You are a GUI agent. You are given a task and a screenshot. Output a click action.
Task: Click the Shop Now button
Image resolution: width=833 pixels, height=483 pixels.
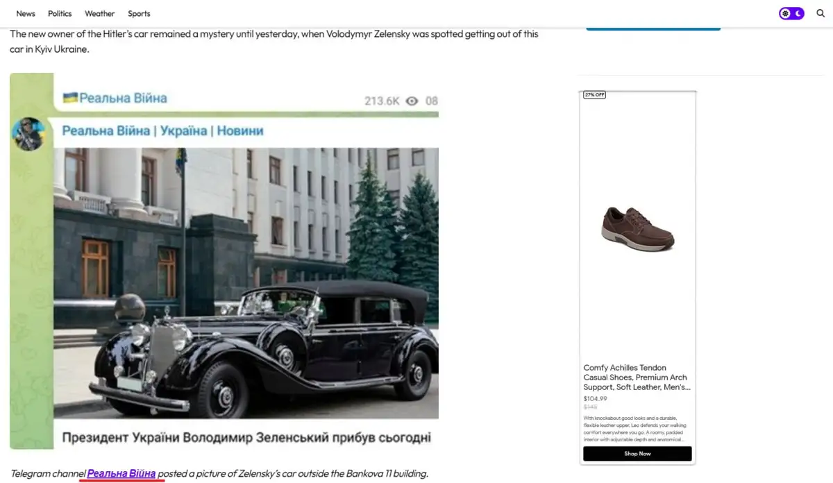pos(637,454)
